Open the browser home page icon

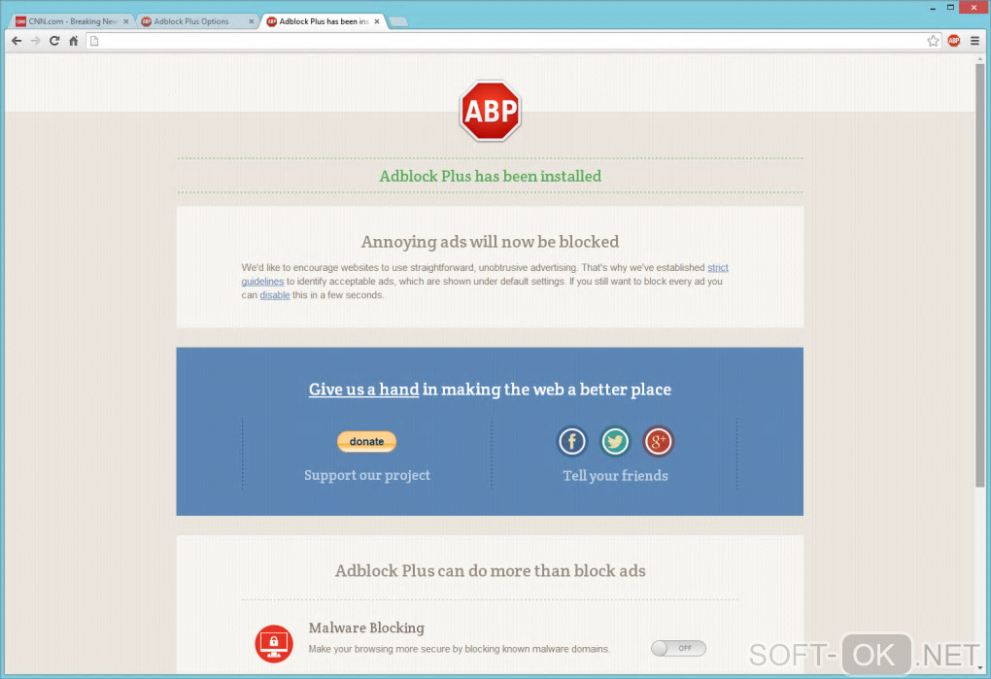[73, 41]
